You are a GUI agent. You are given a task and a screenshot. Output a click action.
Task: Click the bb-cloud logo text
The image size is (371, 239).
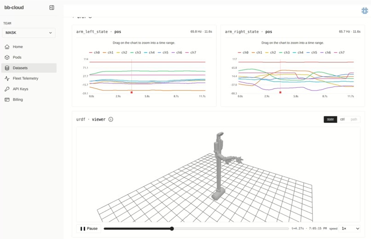coord(14,7)
